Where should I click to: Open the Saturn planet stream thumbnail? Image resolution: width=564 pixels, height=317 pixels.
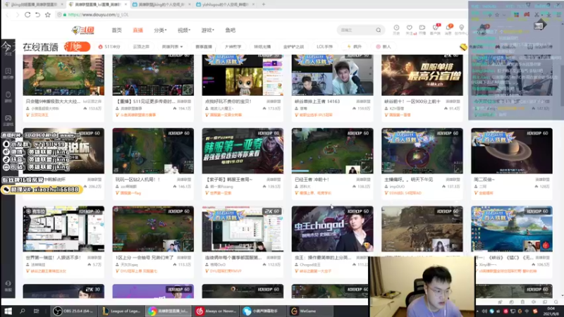[512, 151]
